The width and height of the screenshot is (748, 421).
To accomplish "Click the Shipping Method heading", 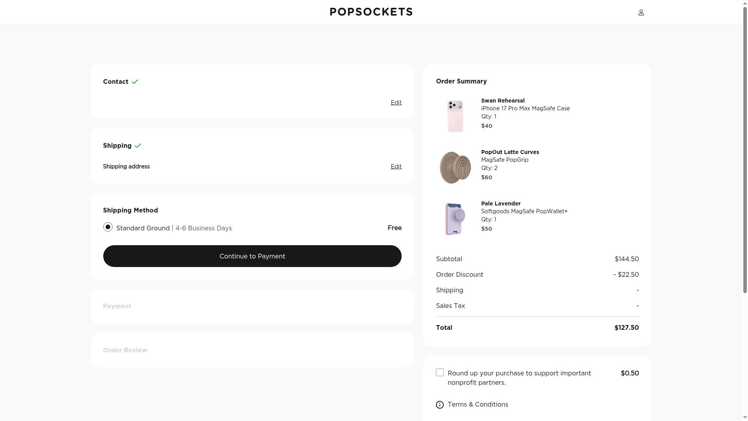I will (x=130, y=210).
